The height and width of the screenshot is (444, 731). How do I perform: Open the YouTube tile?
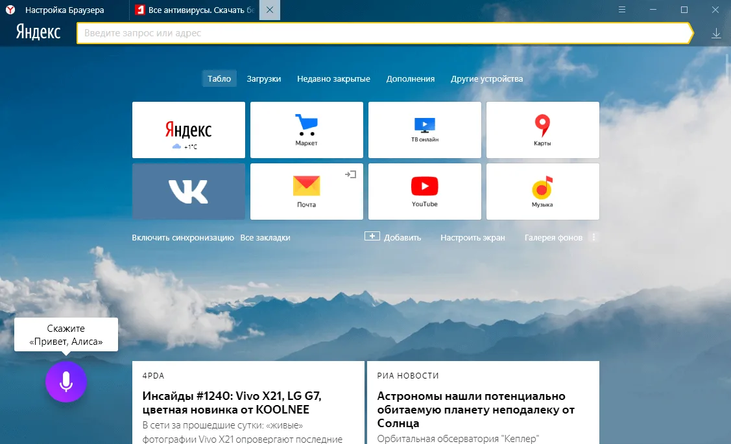tap(425, 191)
